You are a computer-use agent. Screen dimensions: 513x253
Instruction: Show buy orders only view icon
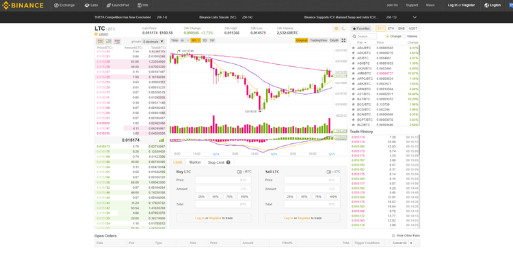click(108, 42)
